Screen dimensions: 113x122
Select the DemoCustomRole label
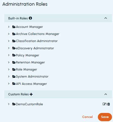[29, 104]
